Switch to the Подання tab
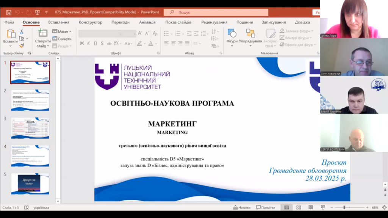 coord(244,22)
